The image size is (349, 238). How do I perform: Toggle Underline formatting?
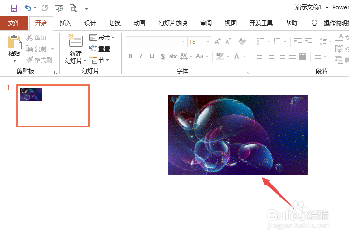(152, 56)
